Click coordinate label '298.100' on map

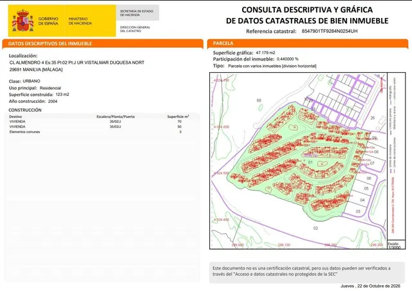(x=284, y=245)
